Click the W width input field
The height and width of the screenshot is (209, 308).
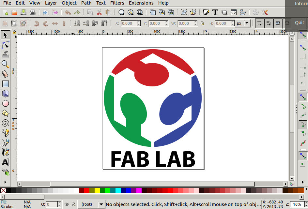[x=186, y=23]
